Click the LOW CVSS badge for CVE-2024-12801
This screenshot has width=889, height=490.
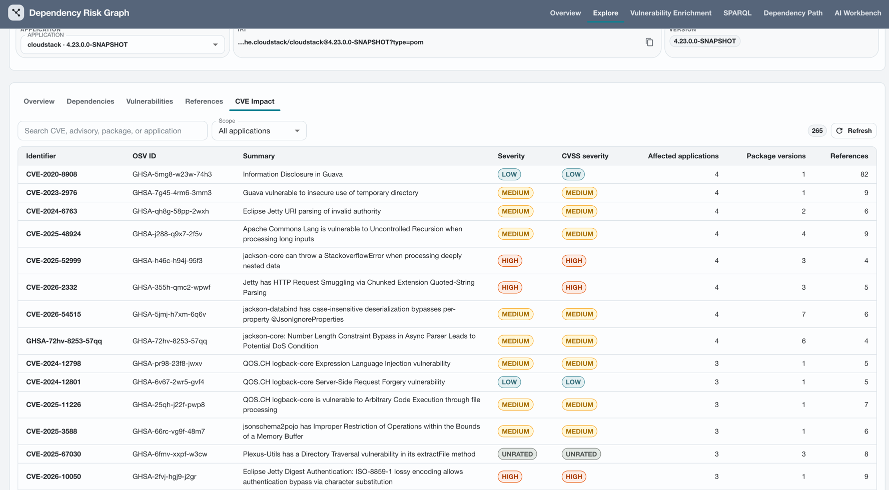click(x=573, y=382)
